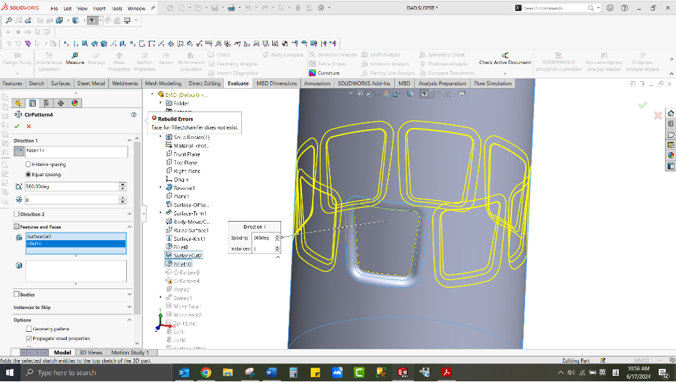Click Check Active Document tool
The height and width of the screenshot is (382, 676).
pyautogui.click(x=505, y=59)
